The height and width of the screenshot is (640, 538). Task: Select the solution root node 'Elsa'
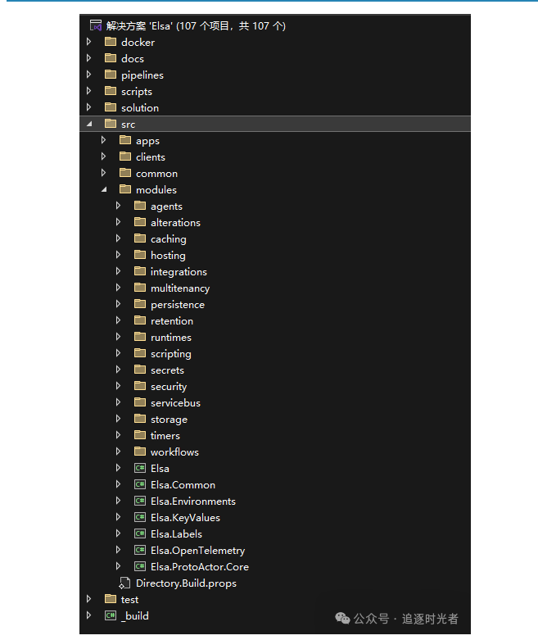click(196, 25)
